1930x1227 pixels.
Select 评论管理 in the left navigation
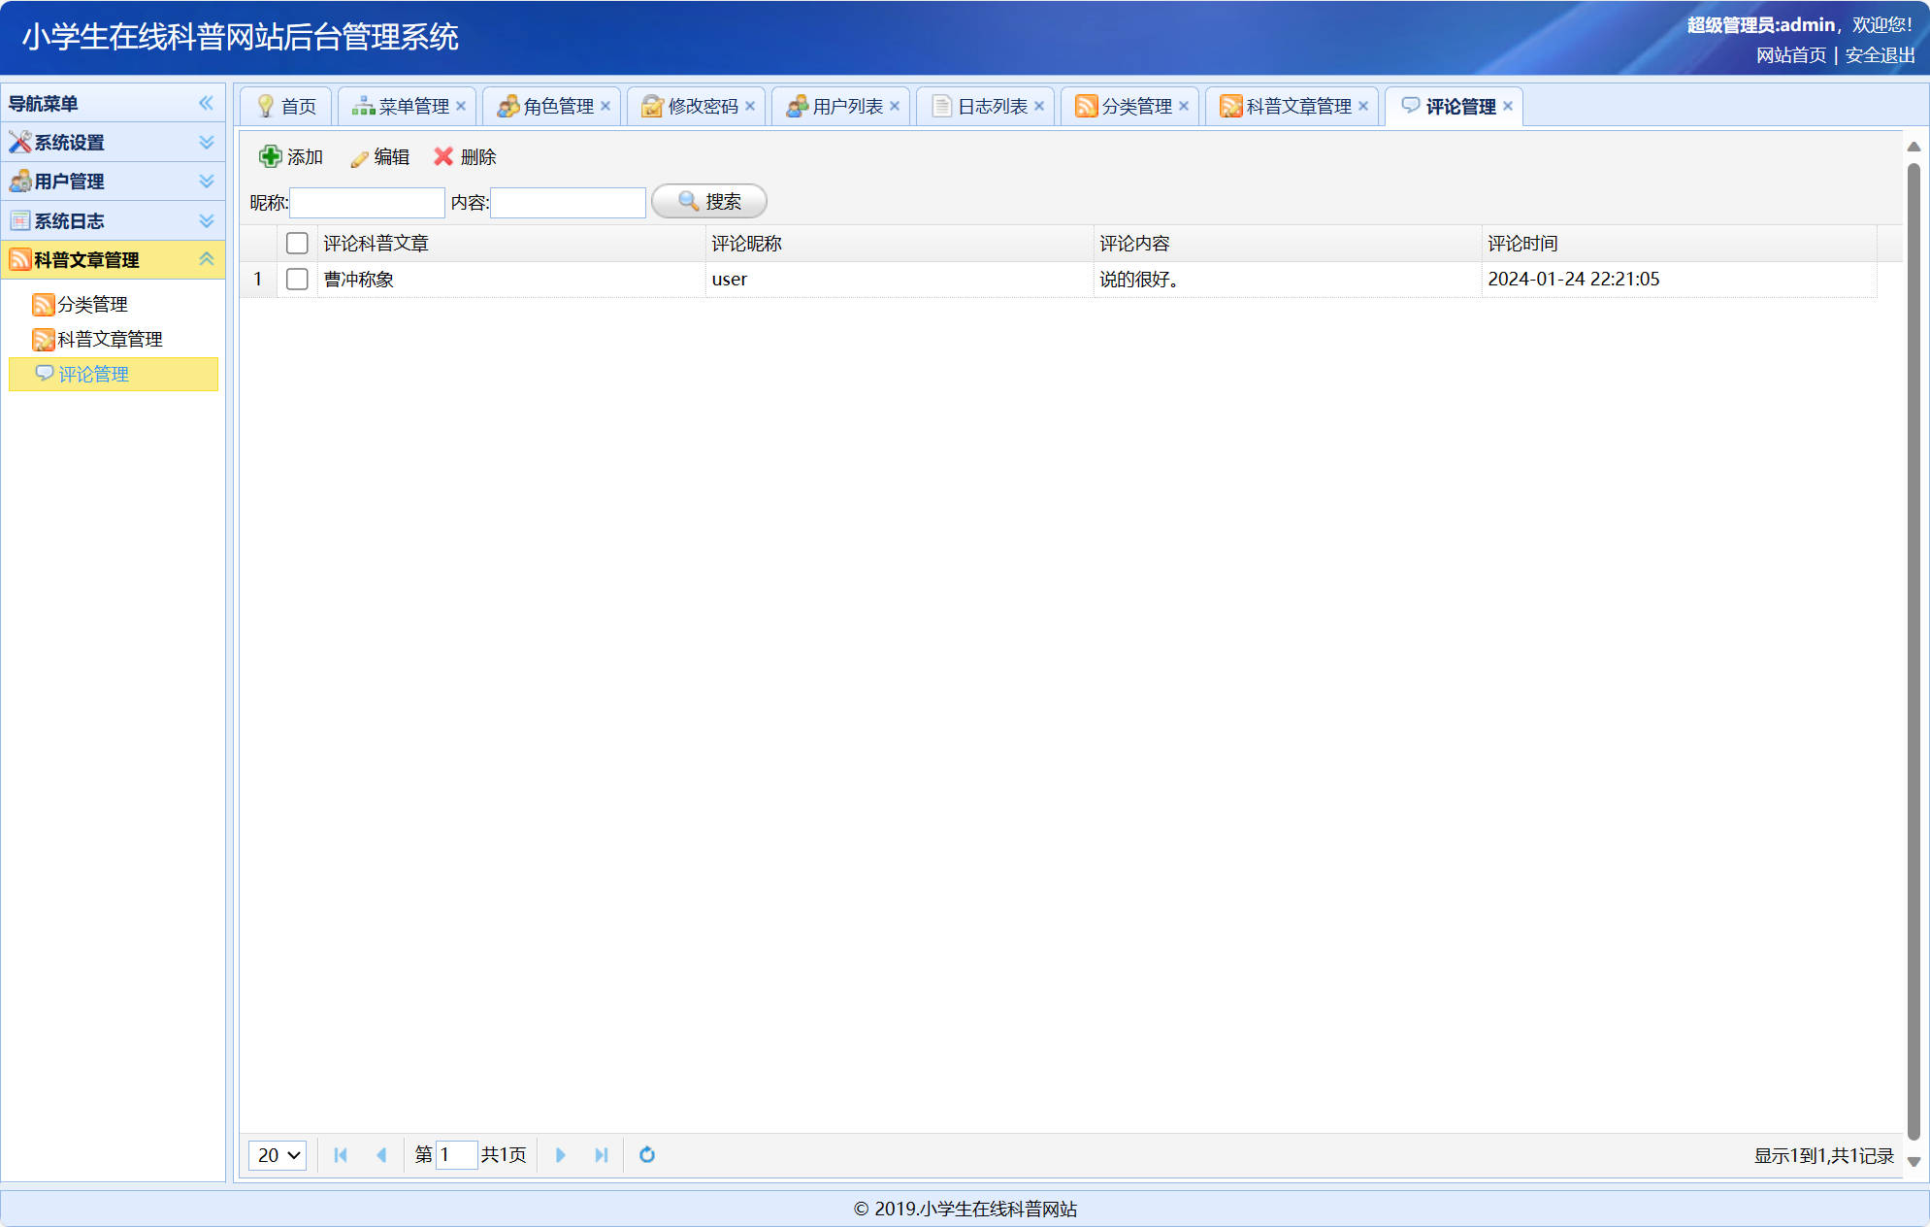coord(94,374)
